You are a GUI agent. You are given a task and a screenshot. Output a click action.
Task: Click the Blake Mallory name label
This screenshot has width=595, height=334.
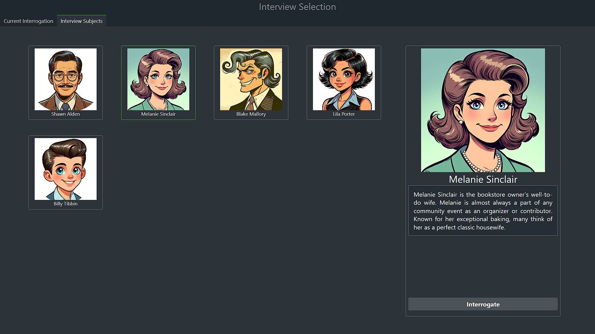[251, 114]
